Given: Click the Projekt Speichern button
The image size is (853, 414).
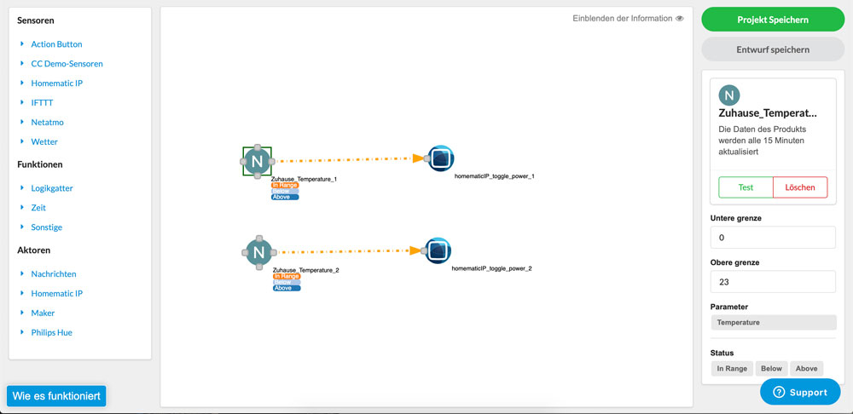Looking at the screenshot, I should point(773,20).
